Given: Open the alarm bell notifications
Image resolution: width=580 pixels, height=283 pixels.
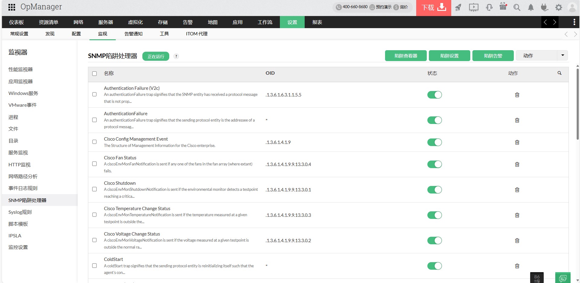Looking at the screenshot, I should (531, 7).
